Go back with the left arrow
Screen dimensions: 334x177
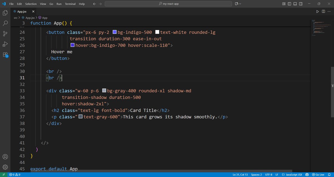[x=94, y=4]
